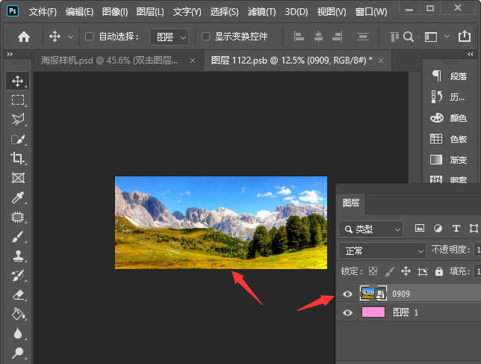Select the Eraser tool
The image size is (481, 364).
tap(18, 294)
